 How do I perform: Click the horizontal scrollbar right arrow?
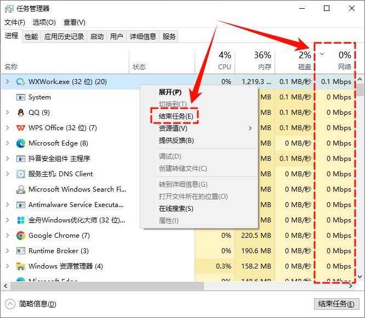(351, 286)
